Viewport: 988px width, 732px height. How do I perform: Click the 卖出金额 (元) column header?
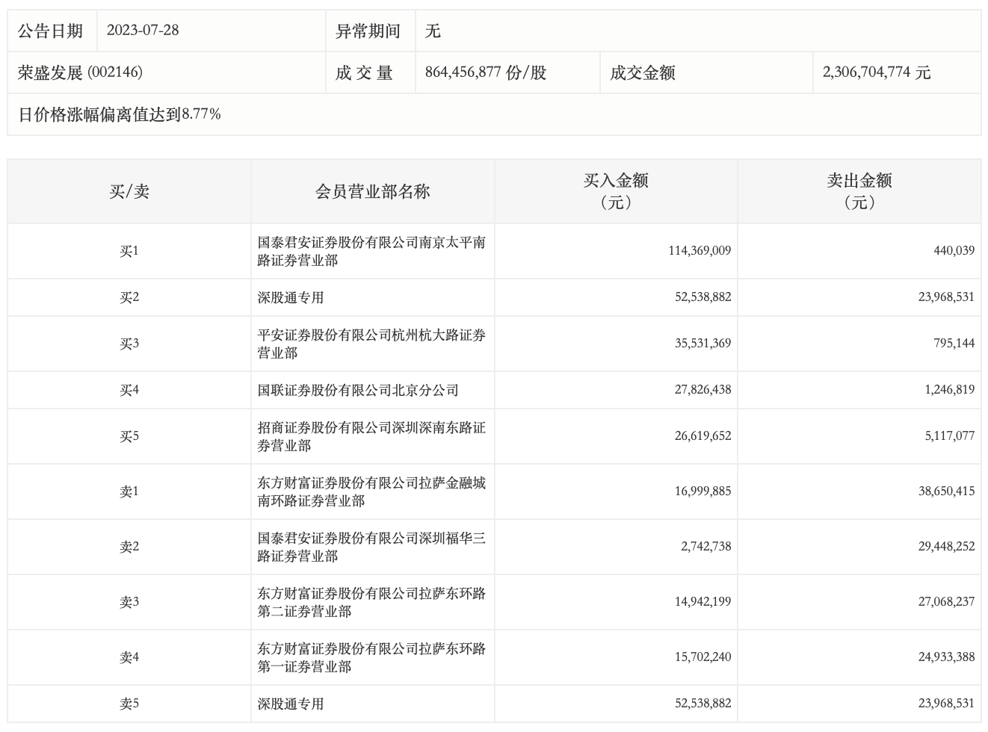tap(859, 191)
